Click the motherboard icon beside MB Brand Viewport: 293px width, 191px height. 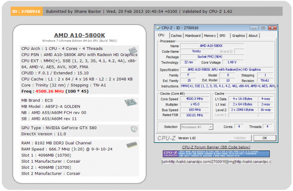(131, 102)
